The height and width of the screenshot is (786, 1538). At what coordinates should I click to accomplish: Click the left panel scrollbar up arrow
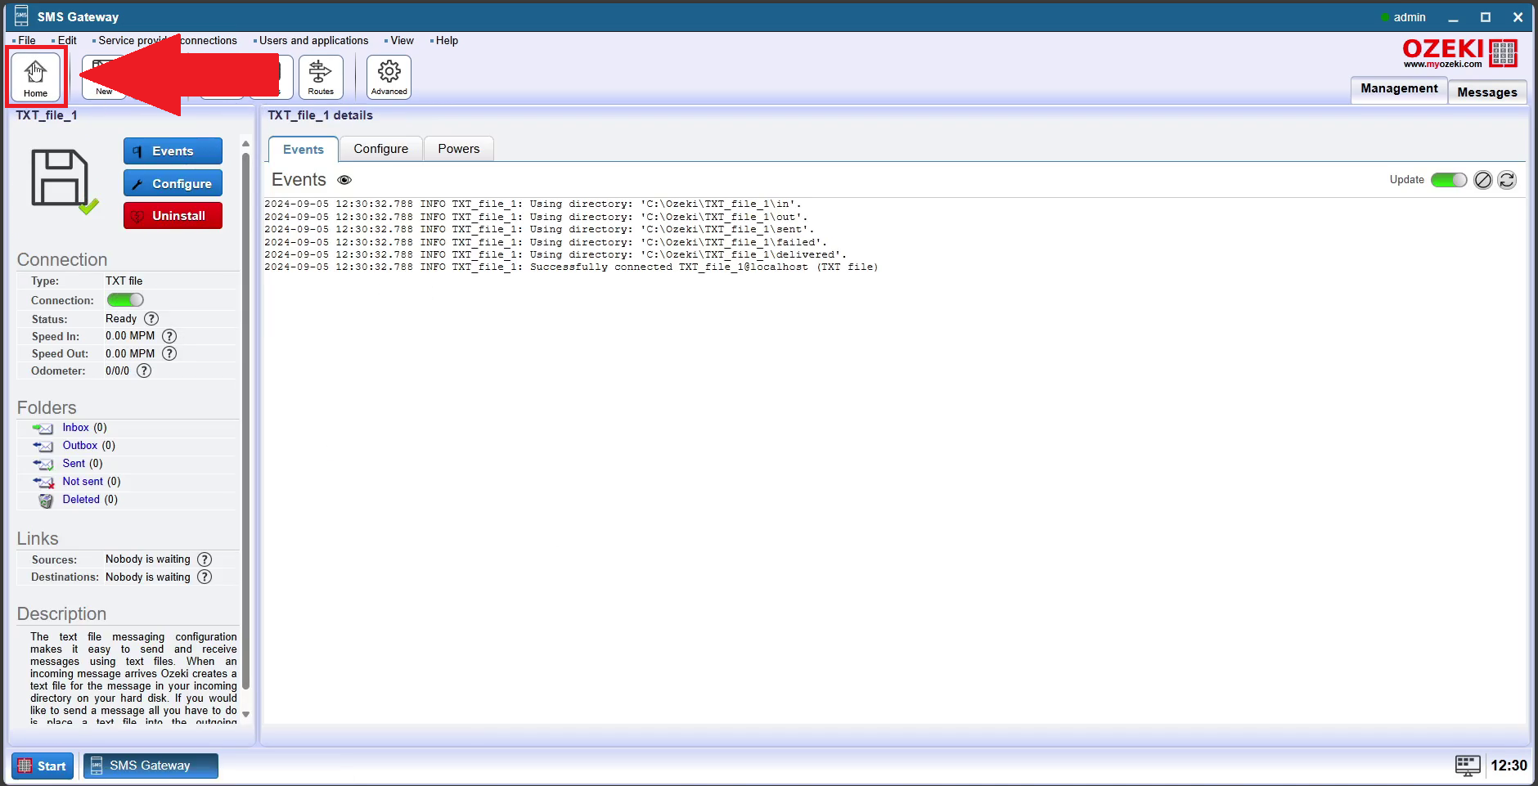(245, 144)
